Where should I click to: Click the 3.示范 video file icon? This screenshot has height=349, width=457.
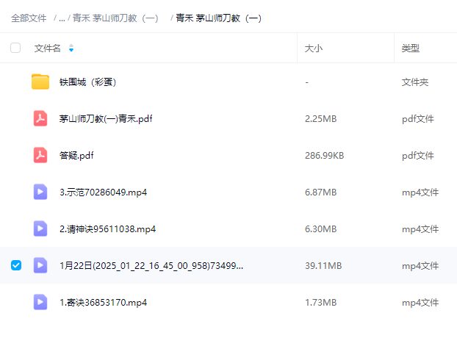pyautogui.click(x=40, y=192)
